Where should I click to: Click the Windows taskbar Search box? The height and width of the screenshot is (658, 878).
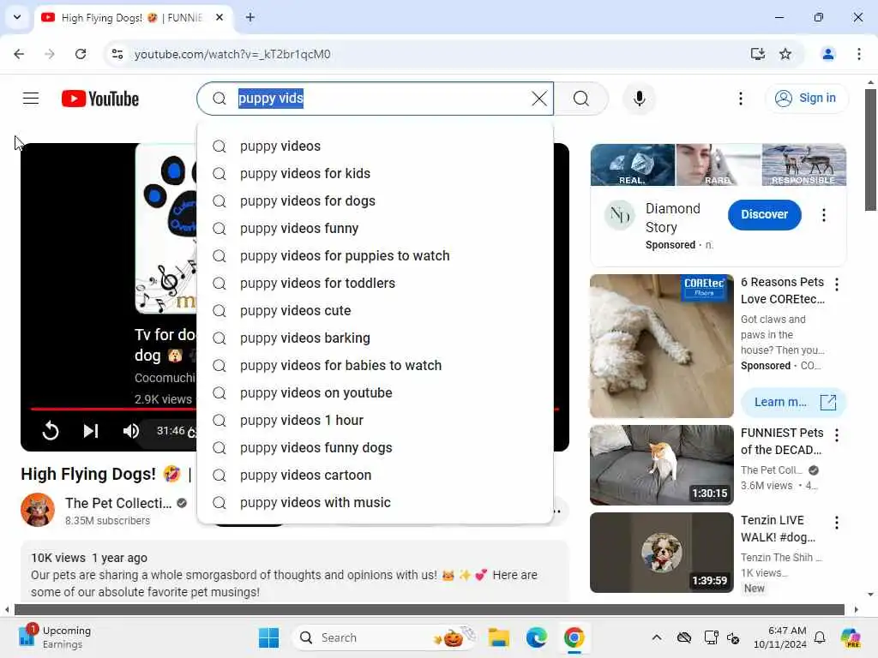383,637
